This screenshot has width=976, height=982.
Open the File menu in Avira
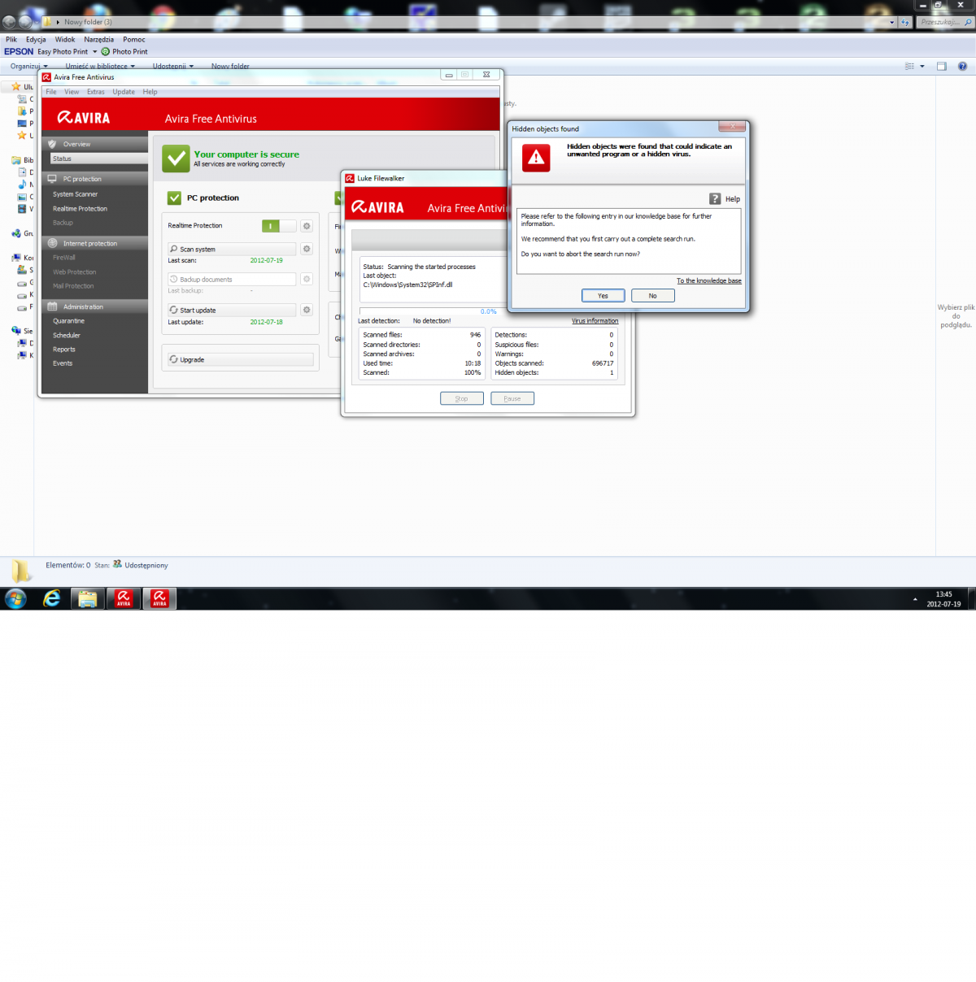pos(51,92)
